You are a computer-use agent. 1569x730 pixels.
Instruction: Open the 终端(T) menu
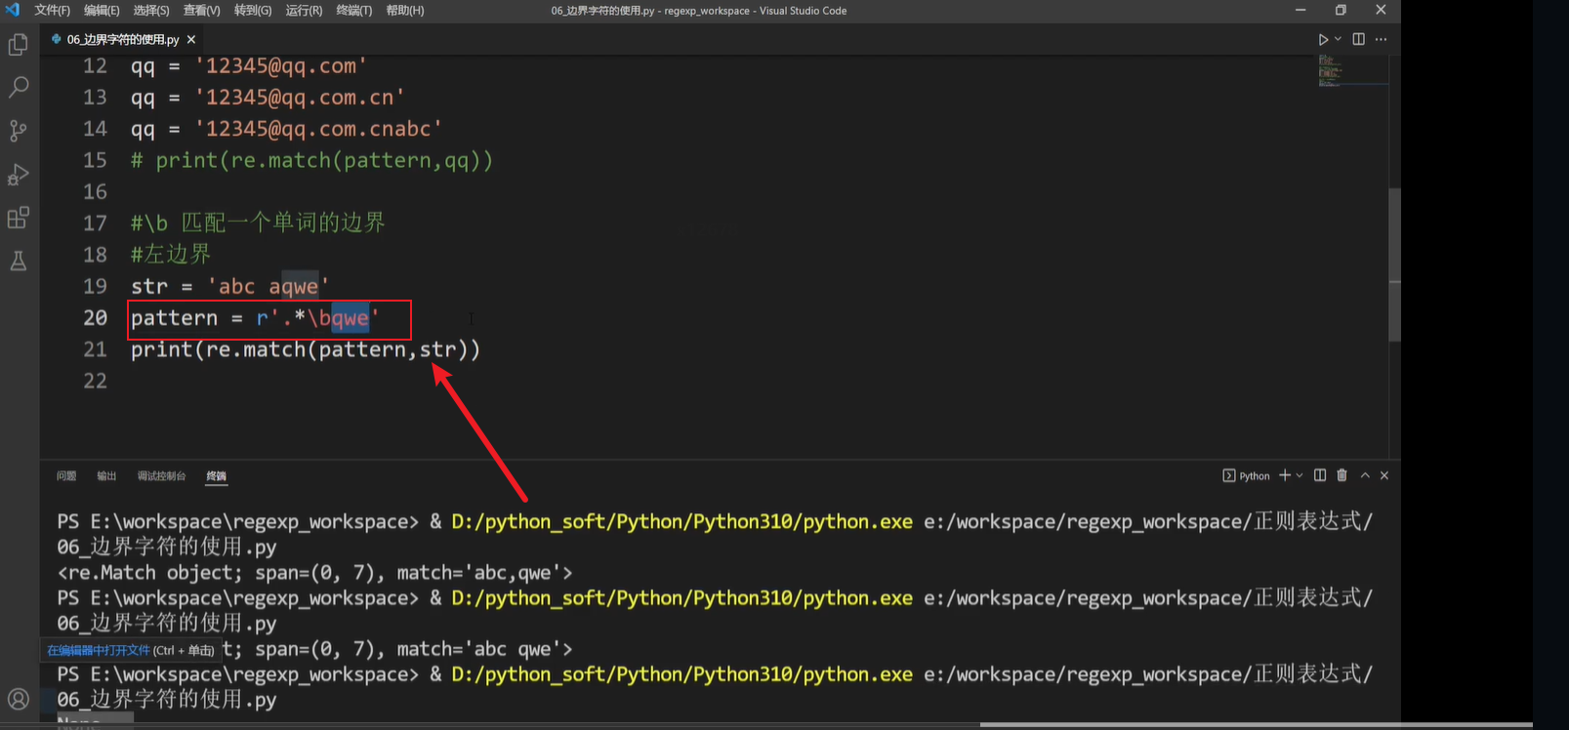pyautogui.click(x=353, y=10)
